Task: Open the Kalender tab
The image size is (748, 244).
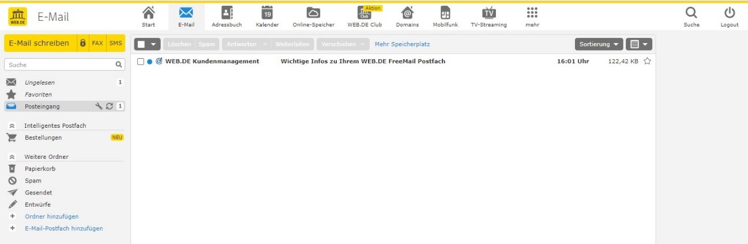Action: pyautogui.click(x=267, y=17)
